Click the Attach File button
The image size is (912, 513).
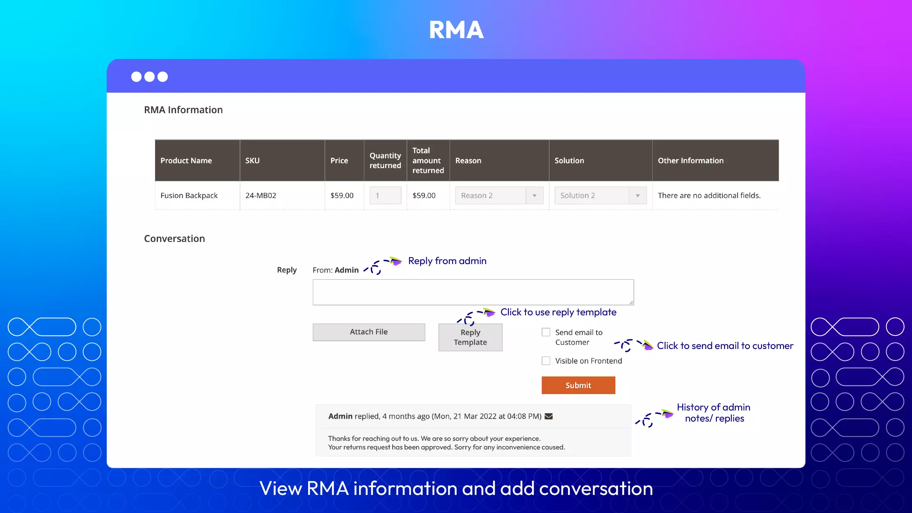(x=369, y=332)
